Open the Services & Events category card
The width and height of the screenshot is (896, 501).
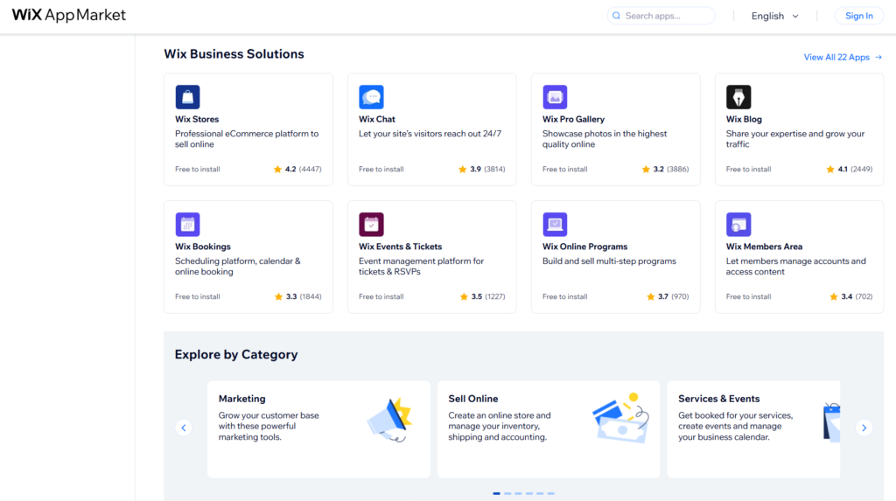pos(753,429)
